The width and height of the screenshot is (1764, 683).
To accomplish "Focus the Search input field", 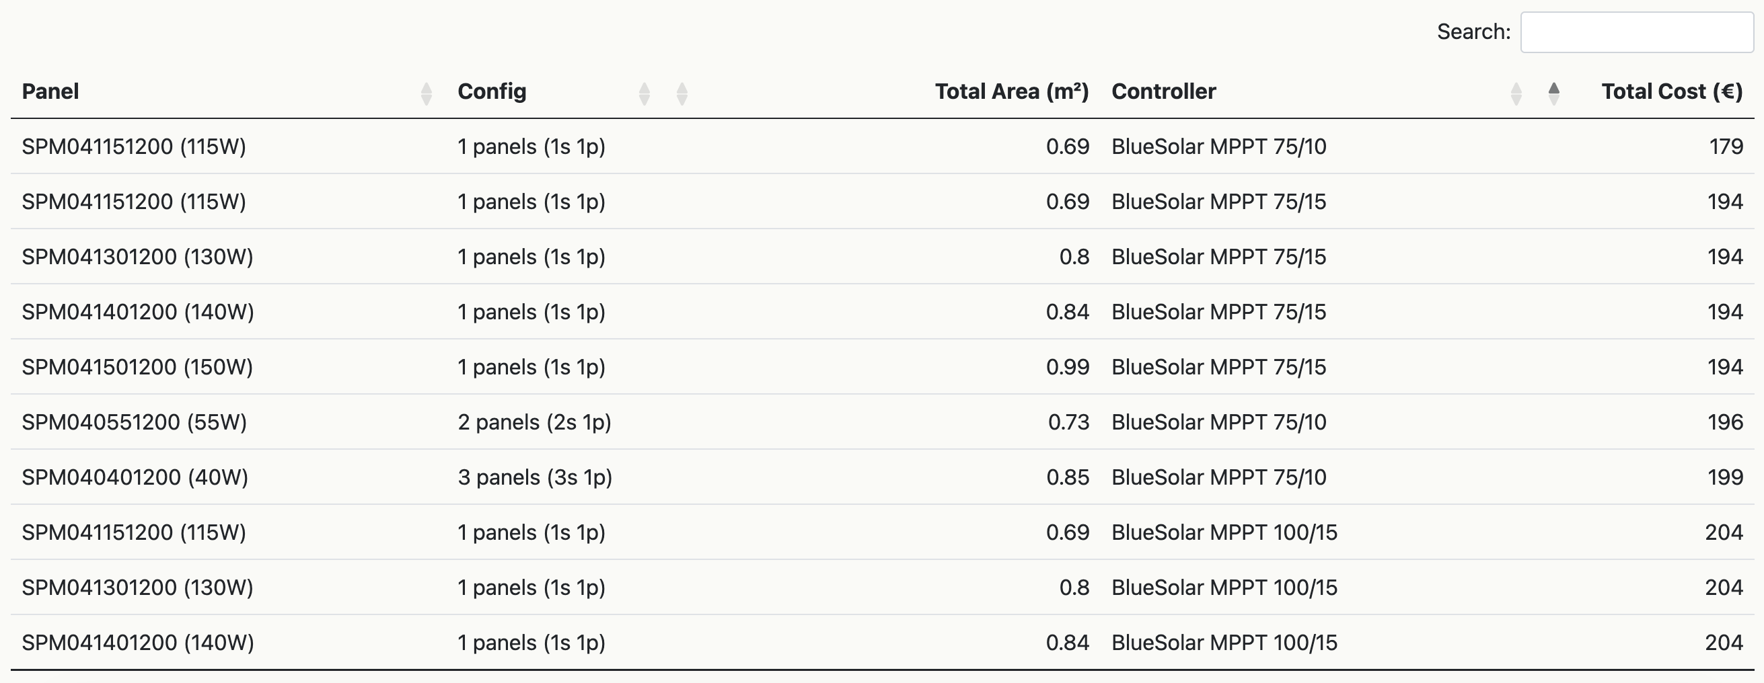I will (x=1636, y=32).
